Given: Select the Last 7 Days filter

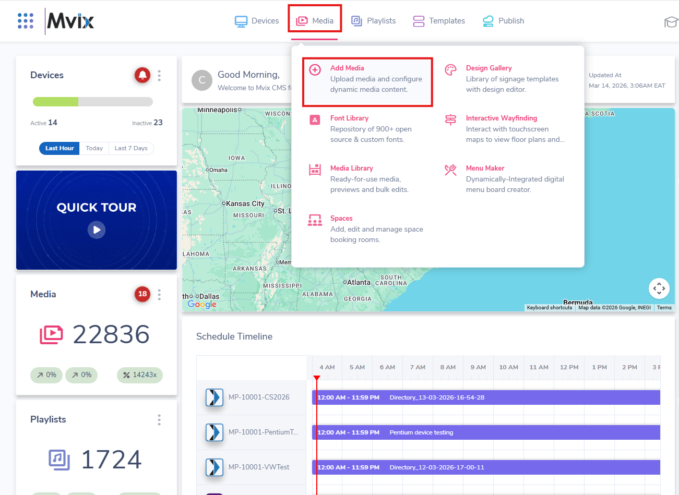Looking at the screenshot, I should pos(131,148).
